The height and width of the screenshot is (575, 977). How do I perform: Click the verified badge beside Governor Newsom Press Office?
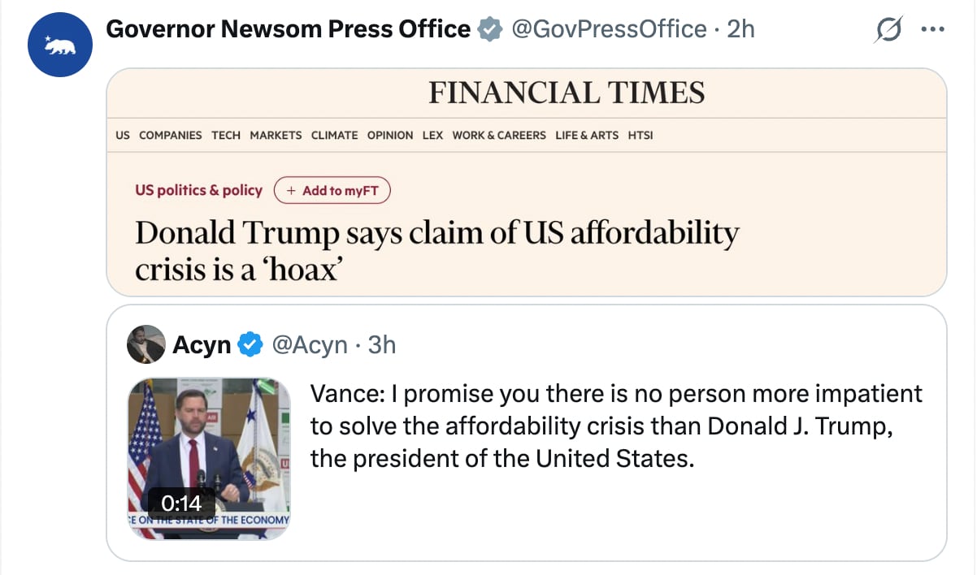489,30
